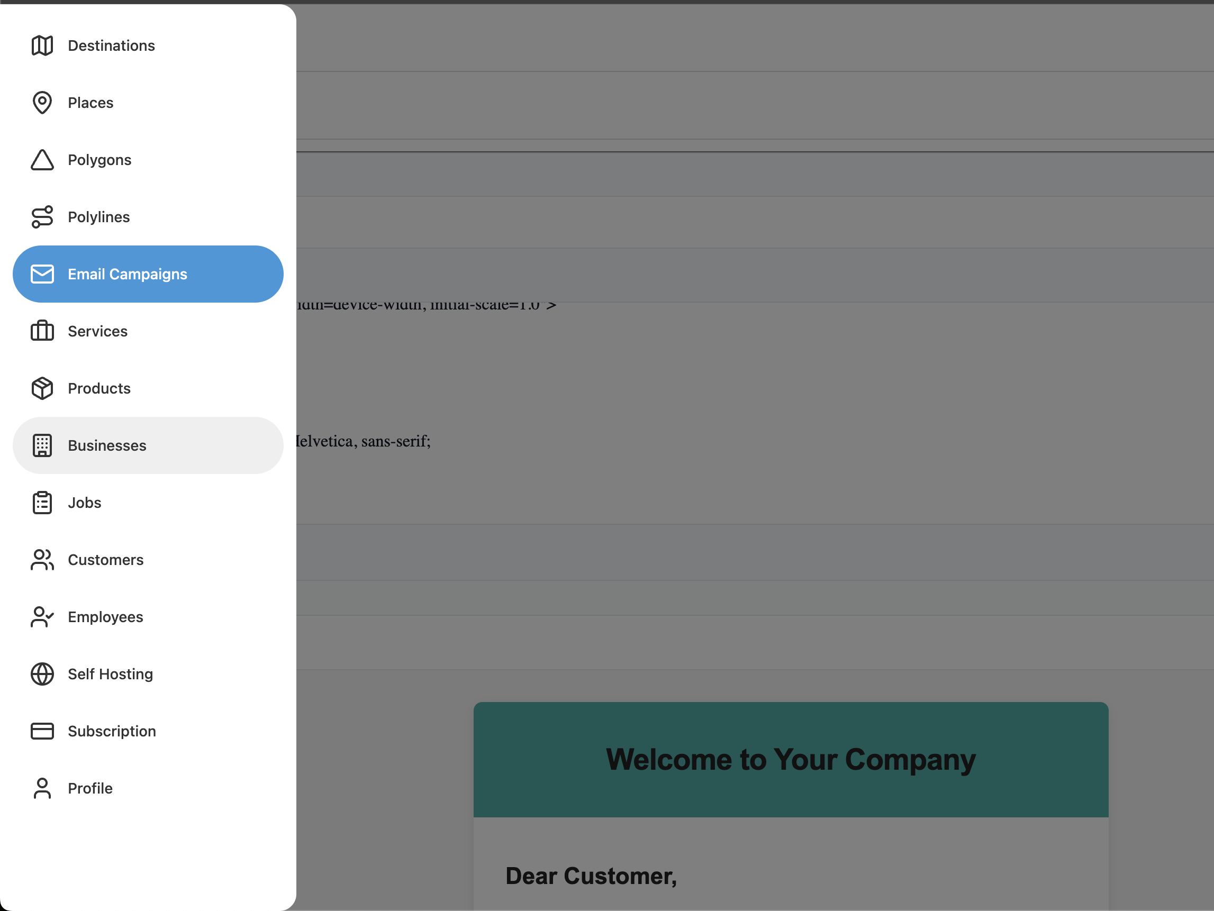
Task: Click the Email Campaigns envelope icon
Action: [42, 274]
